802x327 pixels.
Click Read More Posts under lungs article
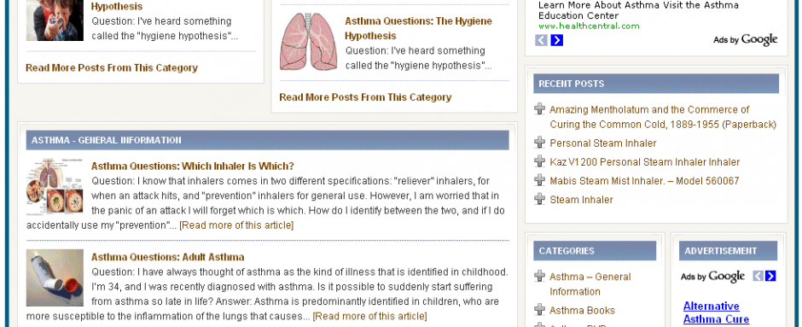coord(365,97)
